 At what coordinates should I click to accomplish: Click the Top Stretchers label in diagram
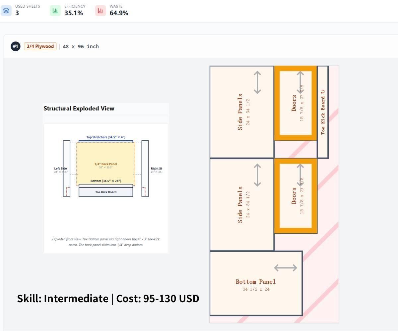click(106, 137)
